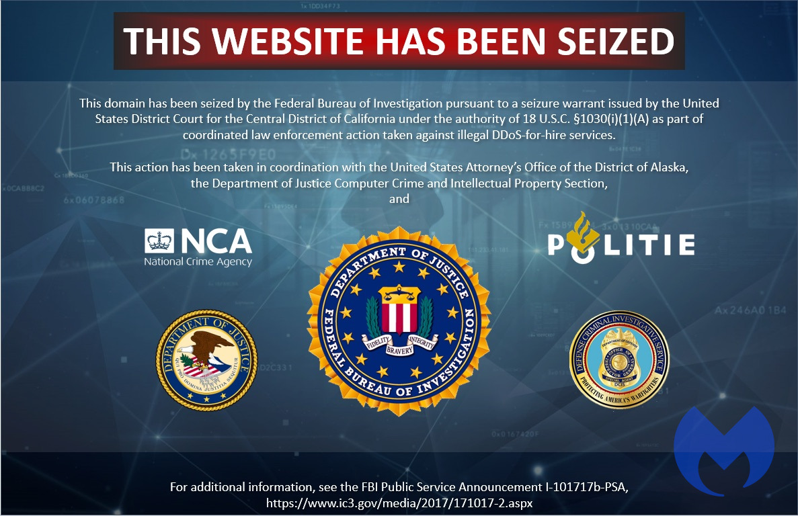Image resolution: width=798 pixels, height=516 pixels.
Task: Open the ic3.gov media URL link
Action: [x=399, y=503]
